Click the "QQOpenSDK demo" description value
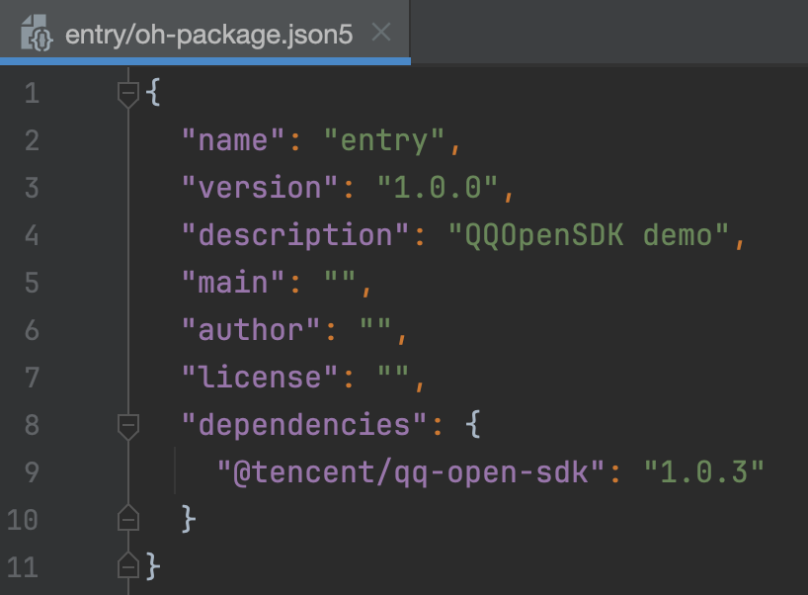 pos(589,235)
